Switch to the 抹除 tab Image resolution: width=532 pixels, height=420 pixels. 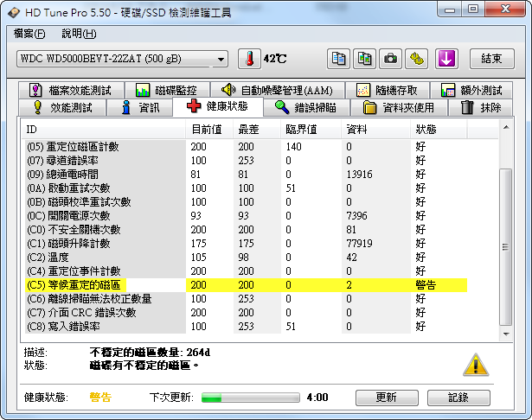480,108
